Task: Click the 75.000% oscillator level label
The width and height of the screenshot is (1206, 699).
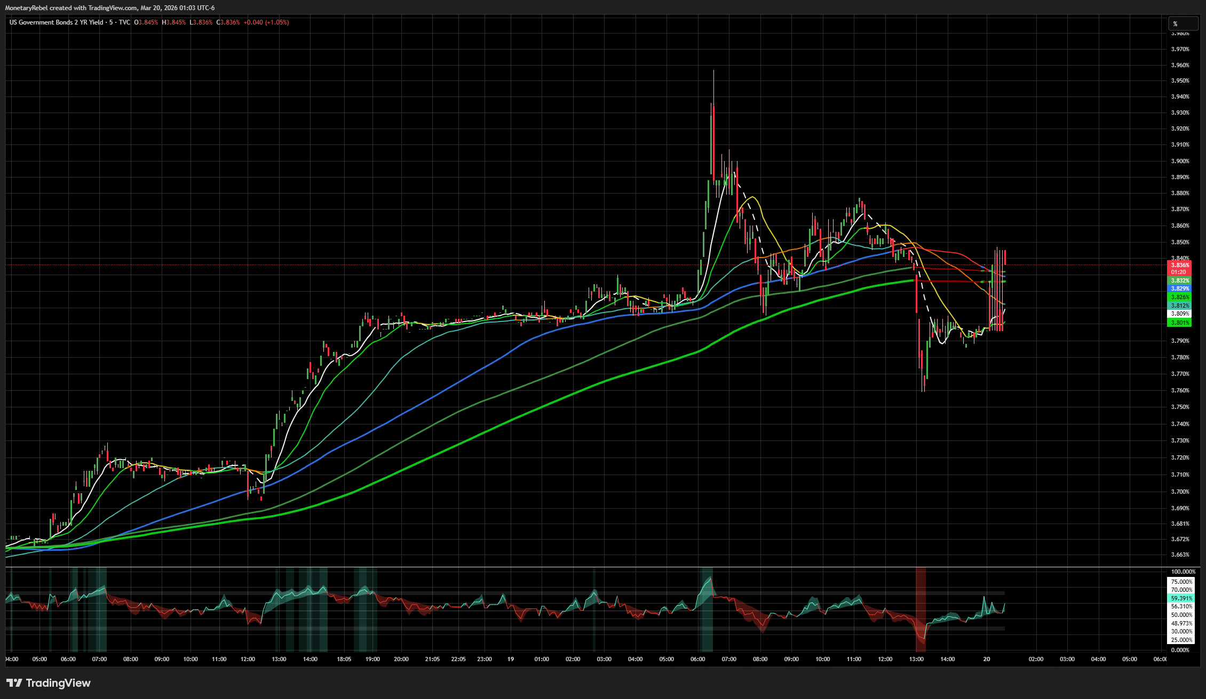Action: (1181, 582)
